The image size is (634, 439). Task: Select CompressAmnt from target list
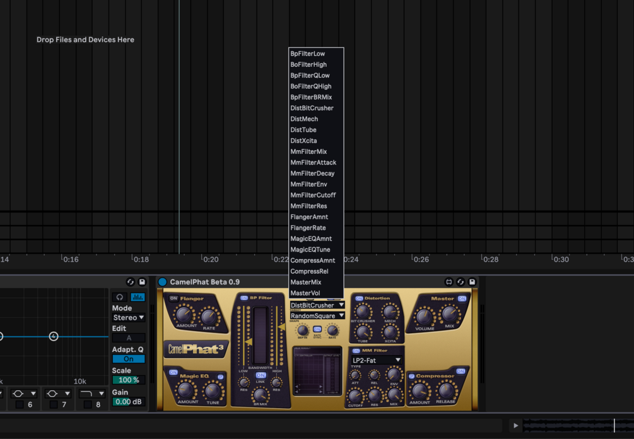coord(316,260)
